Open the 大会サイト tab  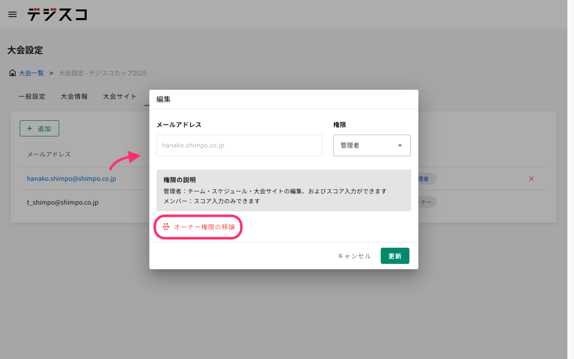pyautogui.click(x=119, y=96)
